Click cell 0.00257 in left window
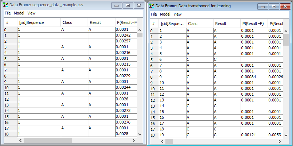This screenshot has width=293, height=146. [x=126, y=41]
